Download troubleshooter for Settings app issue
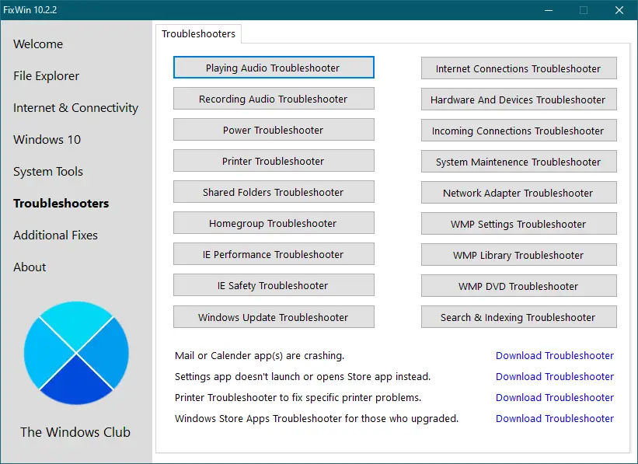Viewport: 638px width, 464px height. click(x=555, y=376)
